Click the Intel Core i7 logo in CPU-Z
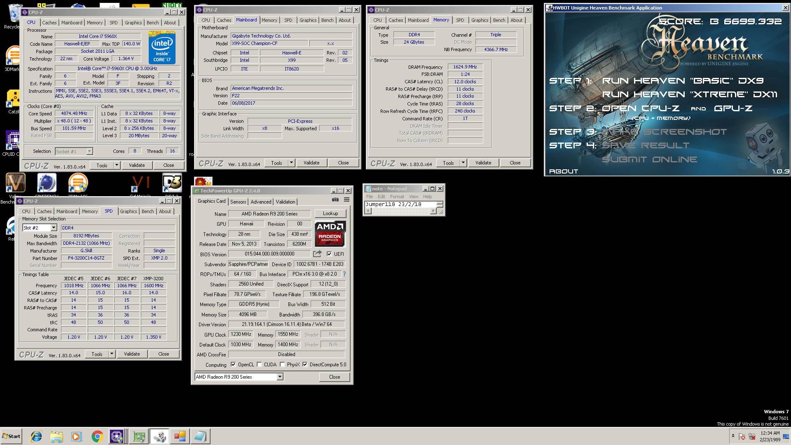The height and width of the screenshot is (445, 791). click(x=162, y=48)
